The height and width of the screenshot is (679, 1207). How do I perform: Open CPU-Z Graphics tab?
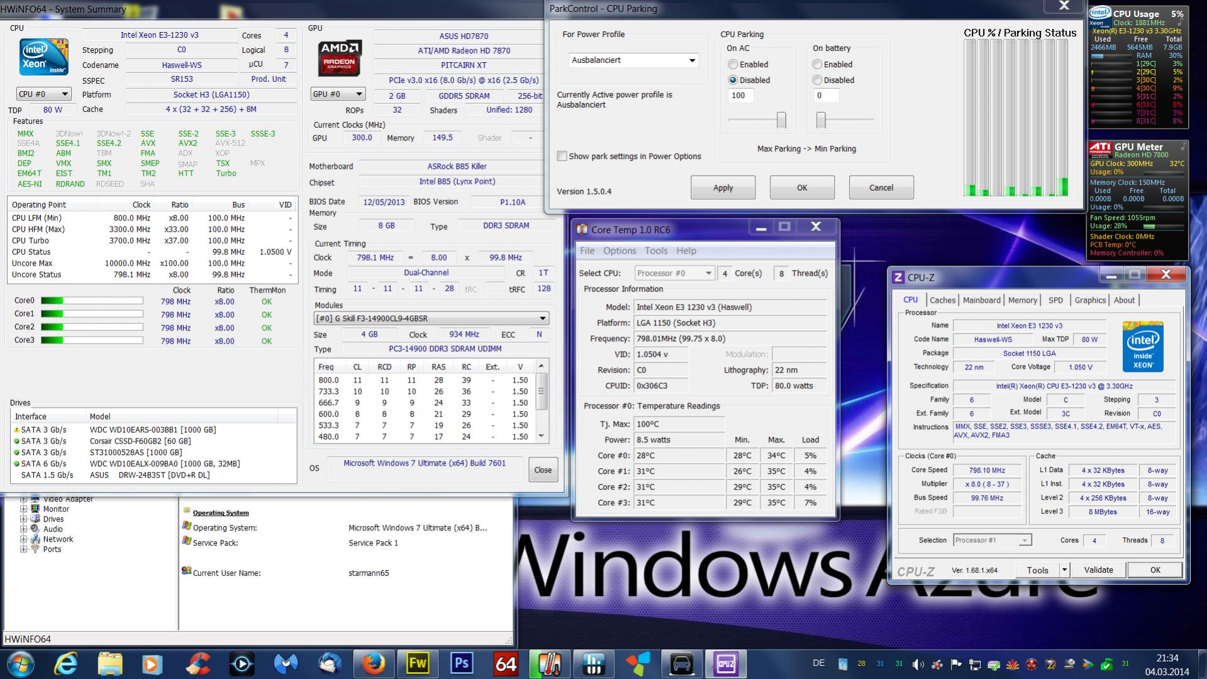1090,300
